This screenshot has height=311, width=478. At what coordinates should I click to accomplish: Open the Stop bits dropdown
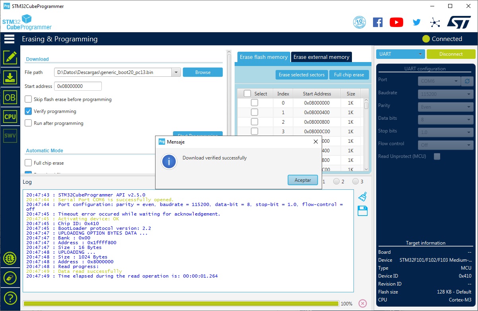(x=446, y=132)
